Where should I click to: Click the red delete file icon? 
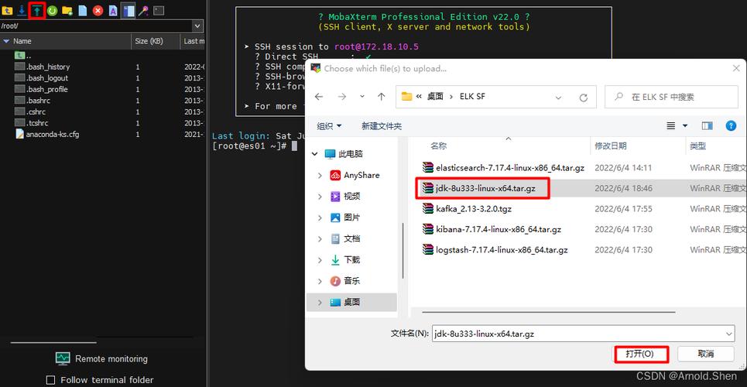[98, 11]
